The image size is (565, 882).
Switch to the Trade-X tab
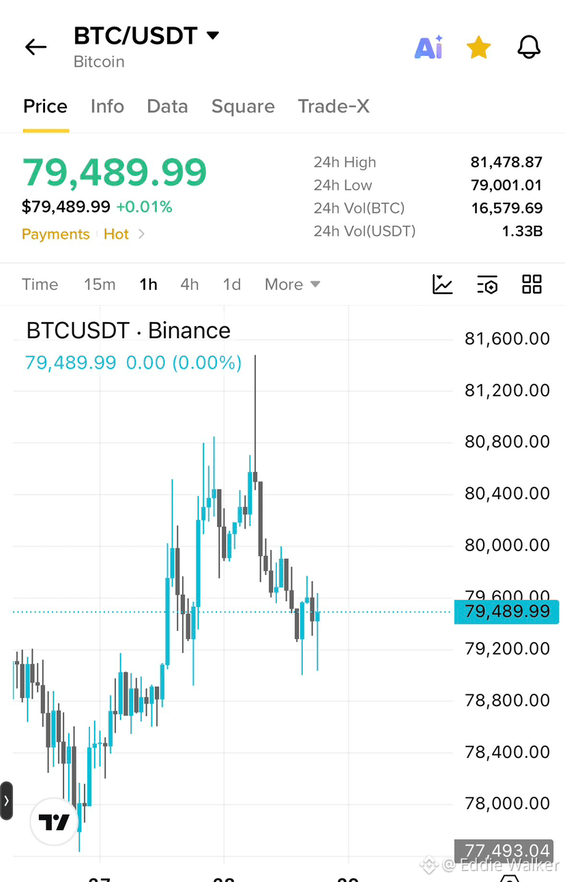click(x=334, y=106)
